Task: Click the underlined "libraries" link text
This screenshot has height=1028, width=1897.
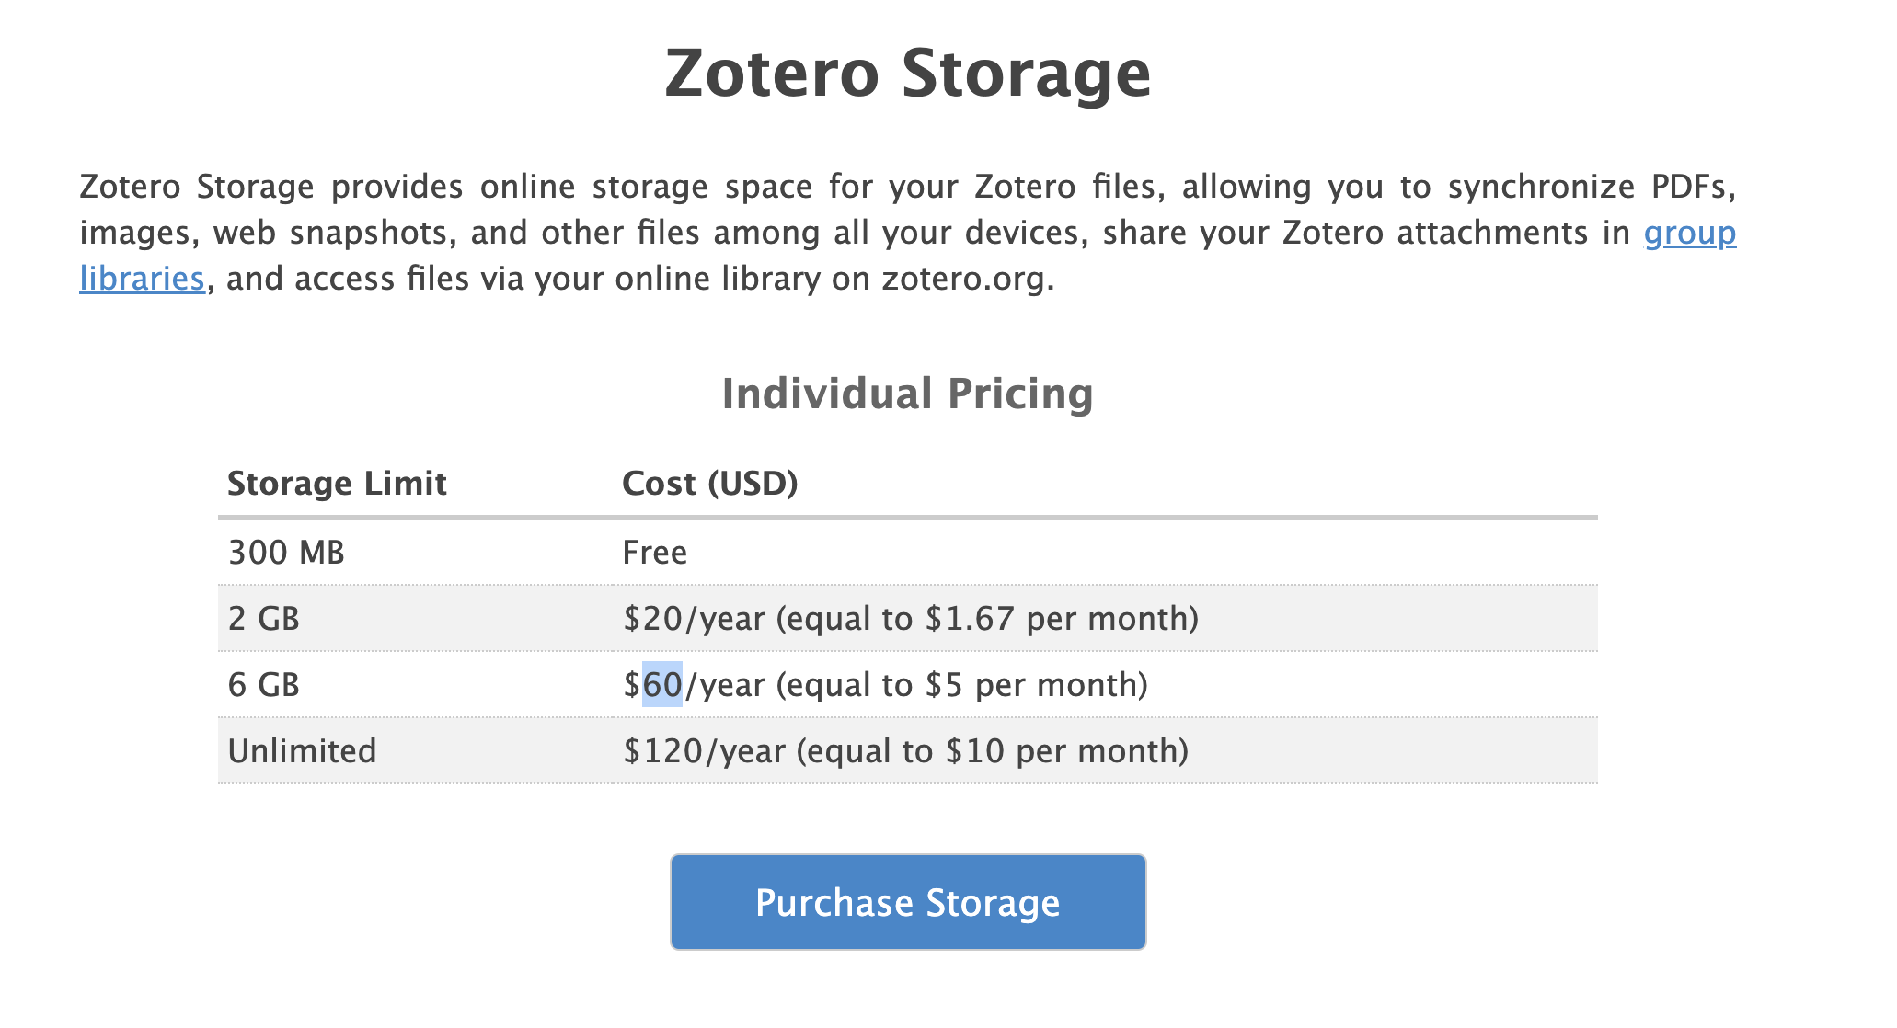Action: point(142,278)
